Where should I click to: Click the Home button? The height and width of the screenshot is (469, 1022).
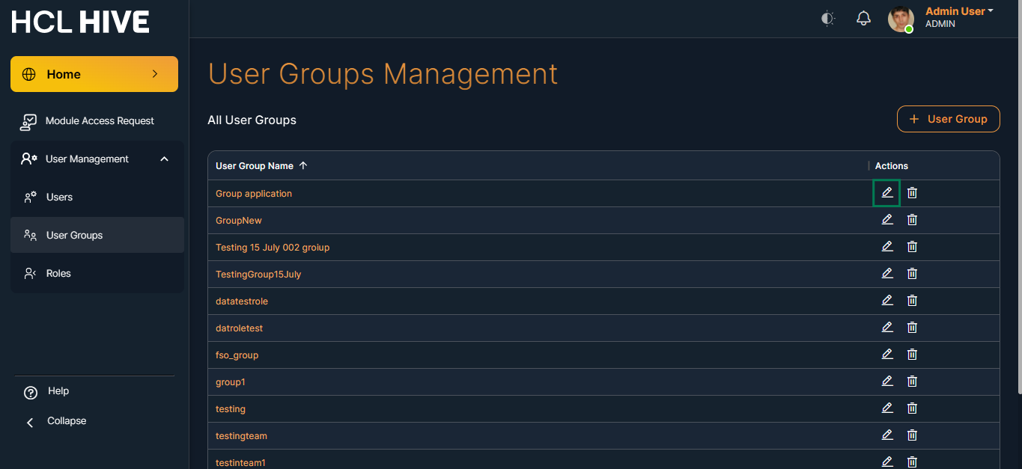[94, 74]
